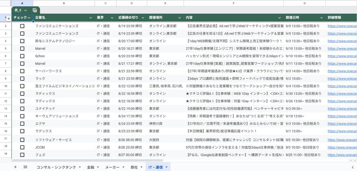Open the detail link in エクサ row
Screen dimensions: 357x171
[x=342, y=123]
